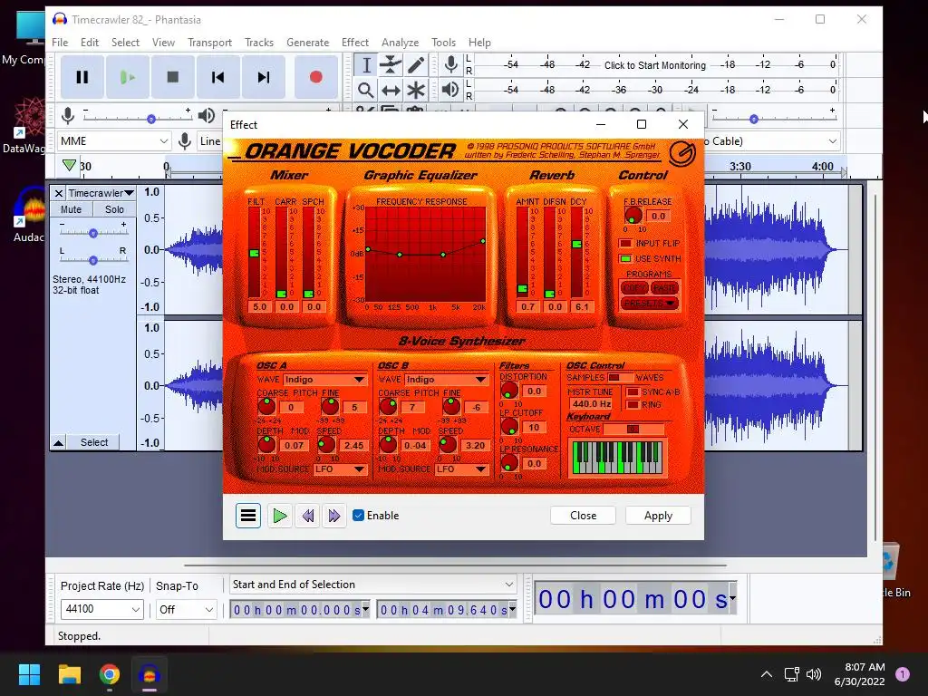928x696 pixels.
Task: Toggle the Enable checkbox in Effect window
Action: (358, 516)
